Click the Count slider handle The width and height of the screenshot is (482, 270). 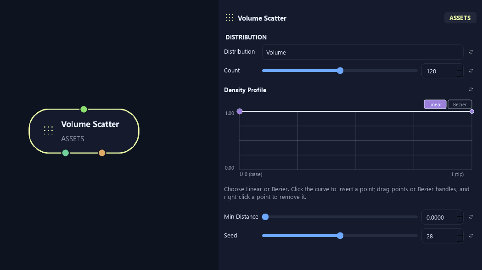click(340, 71)
